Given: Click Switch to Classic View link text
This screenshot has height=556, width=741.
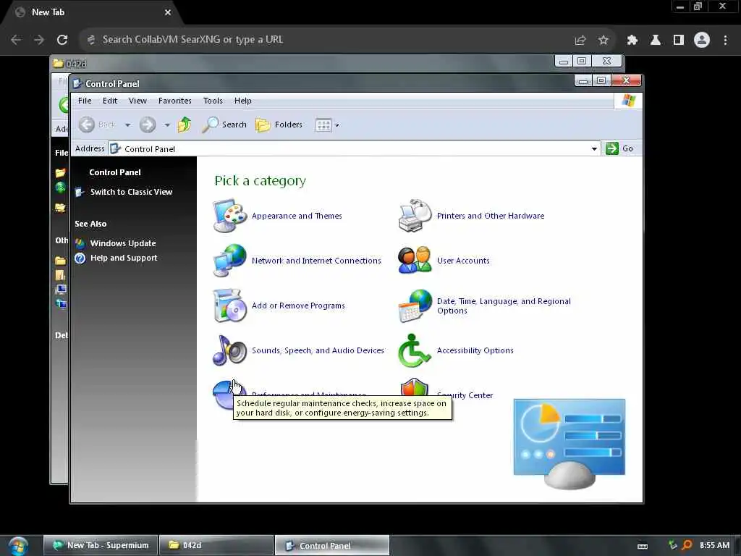Looking at the screenshot, I should (x=132, y=192).
